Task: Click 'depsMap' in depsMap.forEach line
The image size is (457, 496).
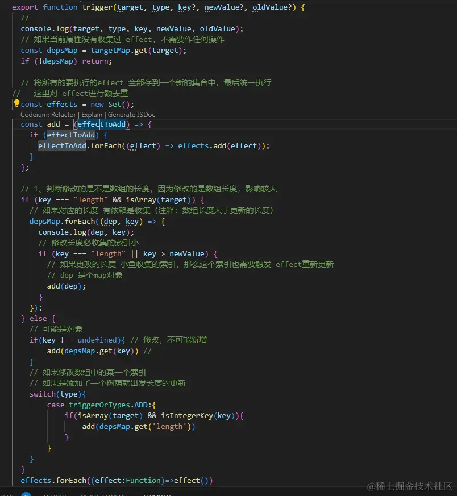Action: point(45,222)
